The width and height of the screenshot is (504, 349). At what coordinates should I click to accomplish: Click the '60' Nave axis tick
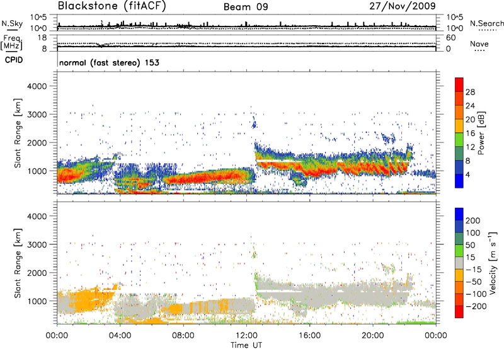click(x=450, y=38)
